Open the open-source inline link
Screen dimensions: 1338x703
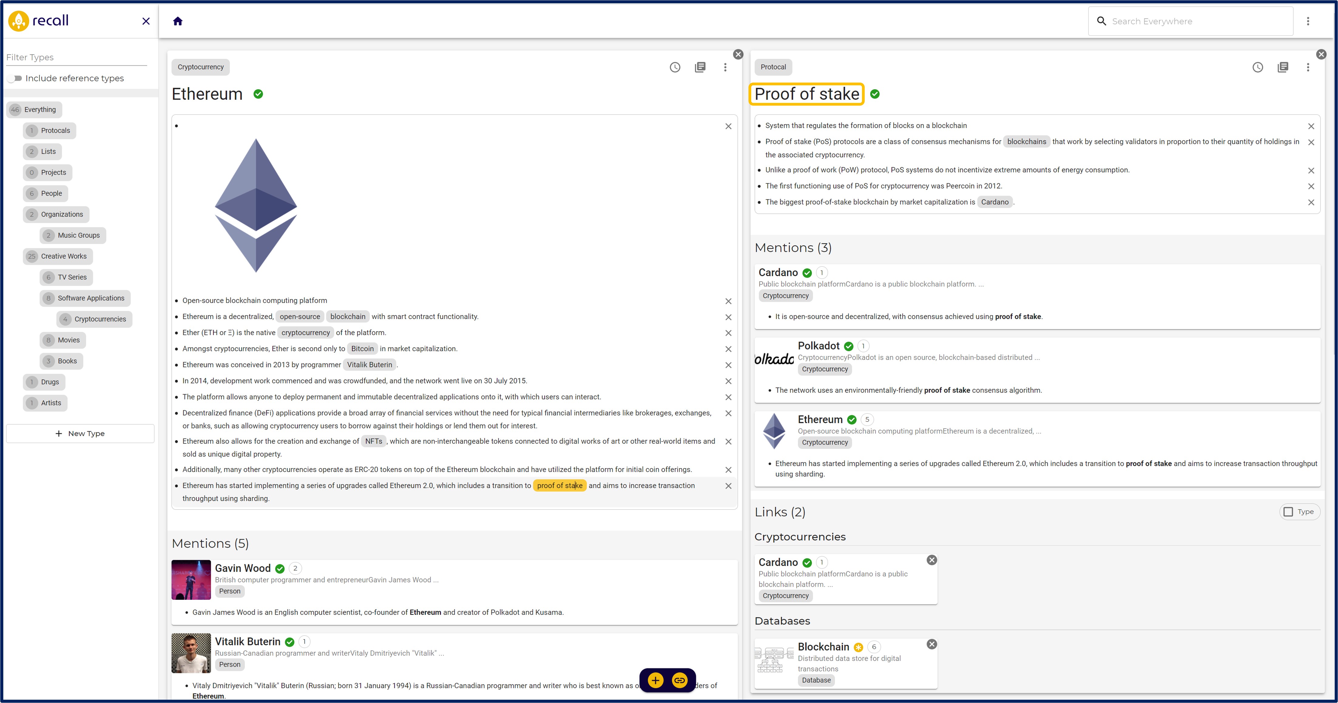click(x=300, y=316)
